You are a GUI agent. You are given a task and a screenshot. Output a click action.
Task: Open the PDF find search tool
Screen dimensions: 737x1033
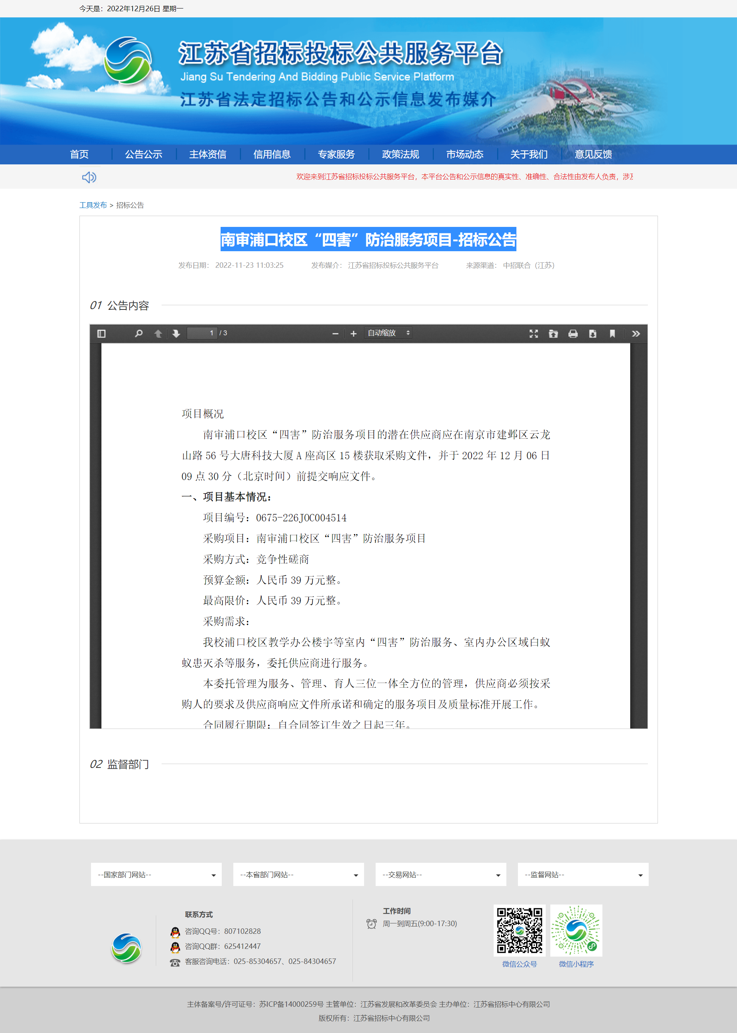pos(138,334)
